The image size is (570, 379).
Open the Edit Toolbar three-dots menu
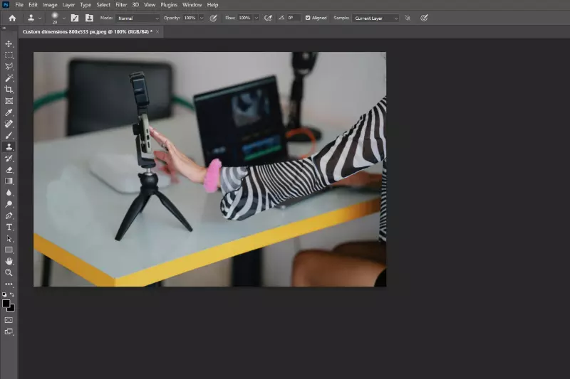(9, 284)
